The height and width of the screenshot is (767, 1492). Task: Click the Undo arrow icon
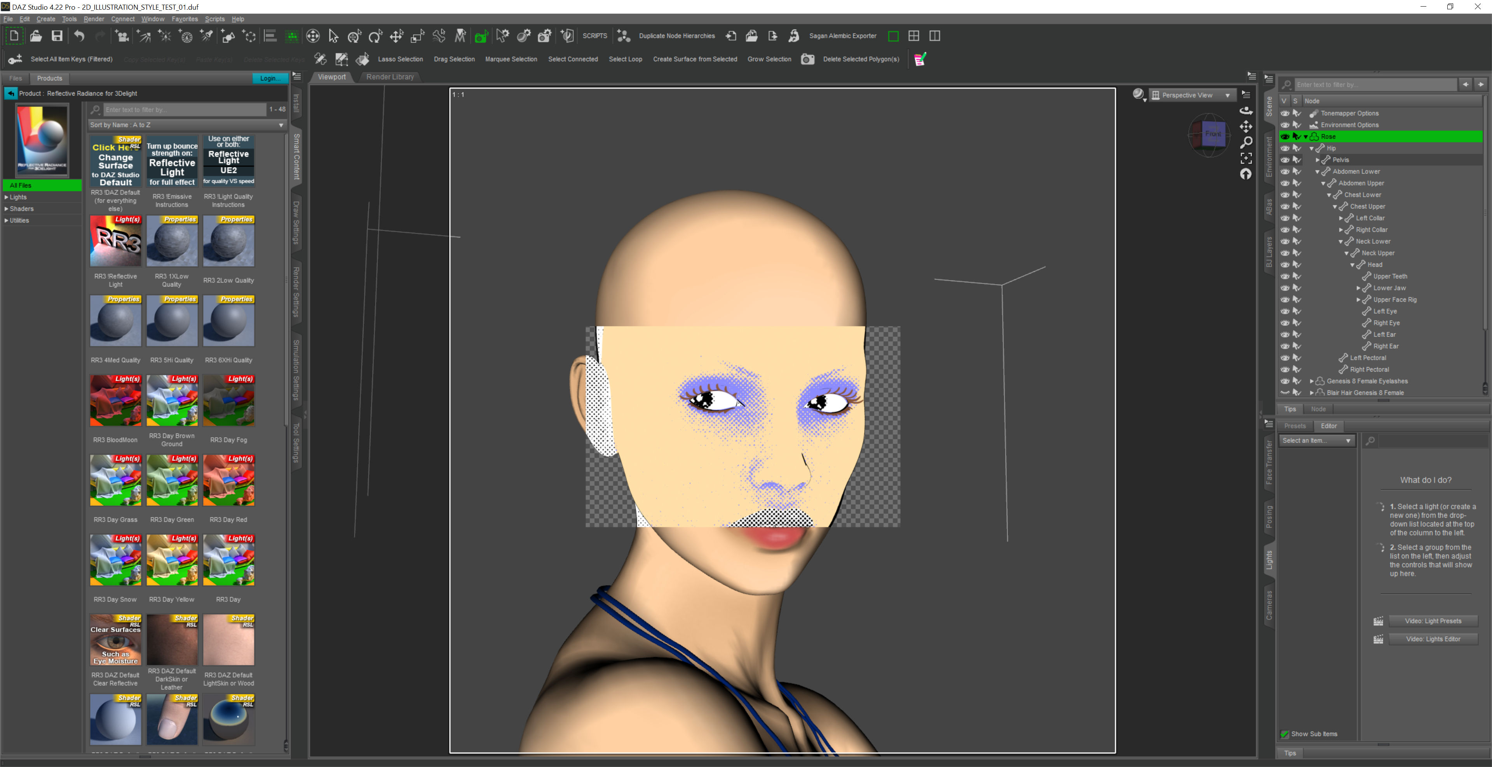tap(79, 36)
